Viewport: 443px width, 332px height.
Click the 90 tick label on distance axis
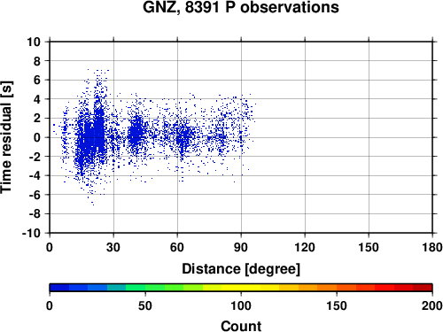pyautogui.click(x=241, y=247)
